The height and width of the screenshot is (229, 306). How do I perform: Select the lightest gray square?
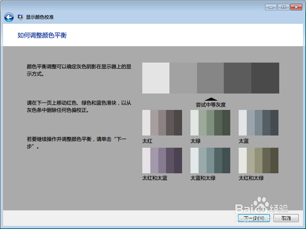click(x=155, y=77)
